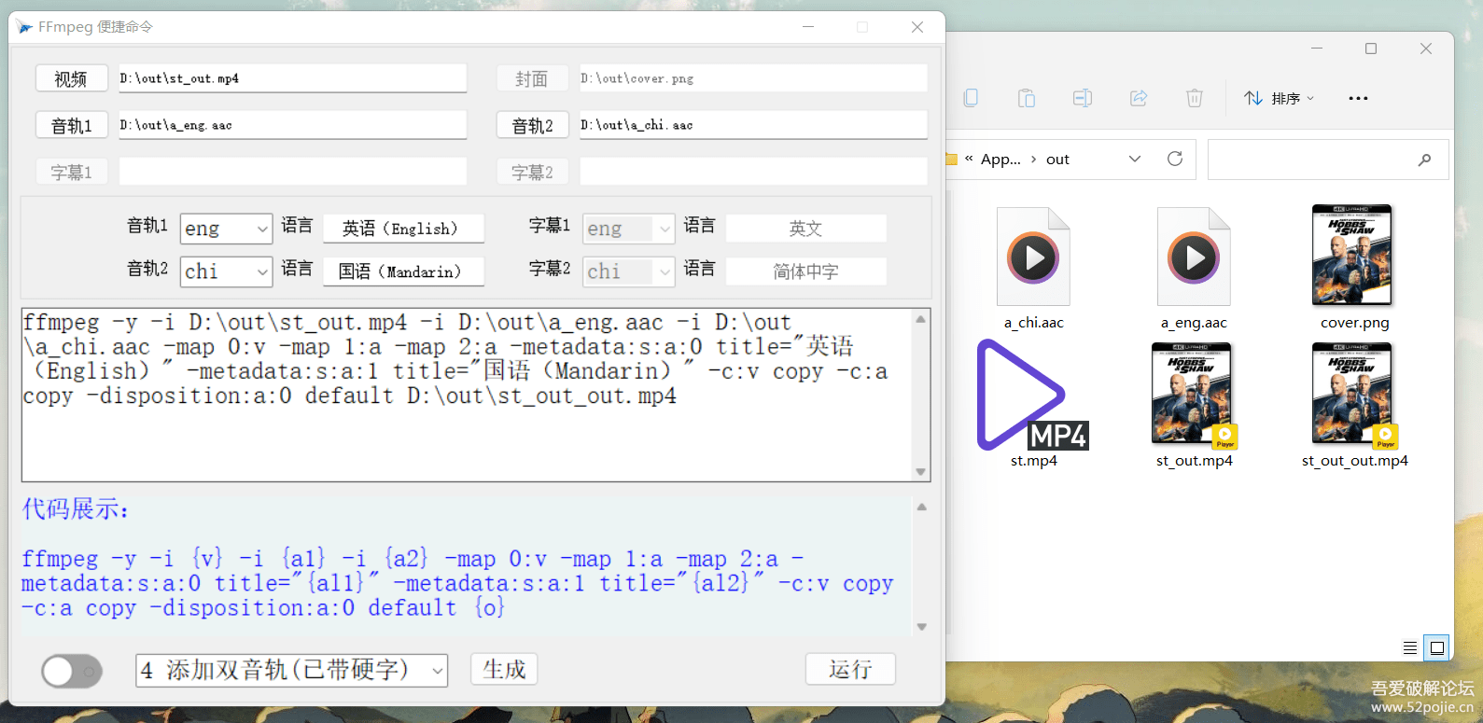Edit the video path field D:\out\st_out.mp4
This screenshot has width=1483, height=723.
[x=293, y=78]
